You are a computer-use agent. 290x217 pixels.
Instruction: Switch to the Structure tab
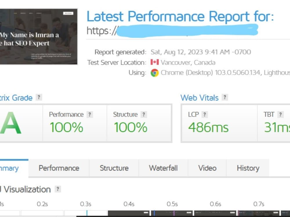coord(114,168)
